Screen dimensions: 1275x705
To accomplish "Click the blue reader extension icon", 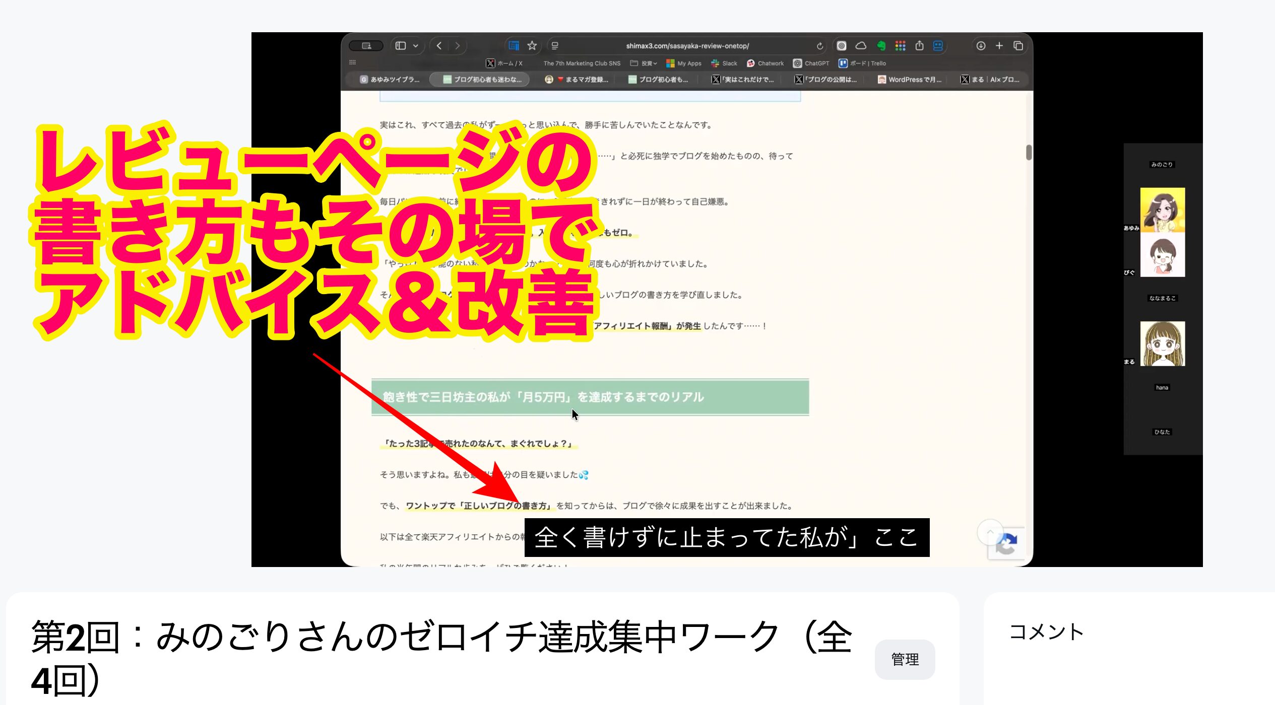I will point(514,46).
